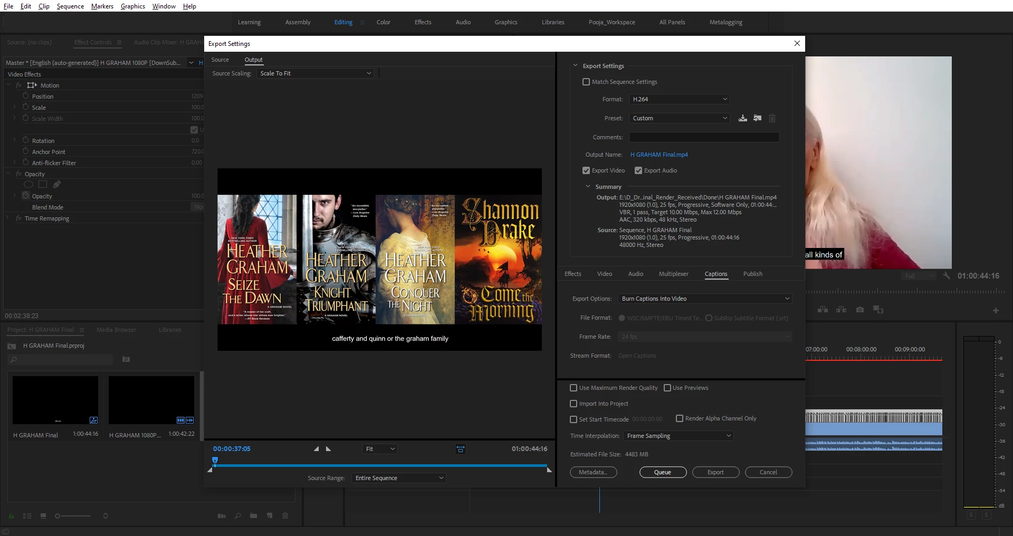Click the Save Preset icon
The height and width of the screenshot is (536, 1013).
pyautogui.click(x=743, y=118)
